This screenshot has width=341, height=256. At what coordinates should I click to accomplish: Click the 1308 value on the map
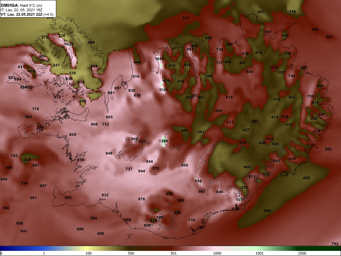tap(163, 141)
